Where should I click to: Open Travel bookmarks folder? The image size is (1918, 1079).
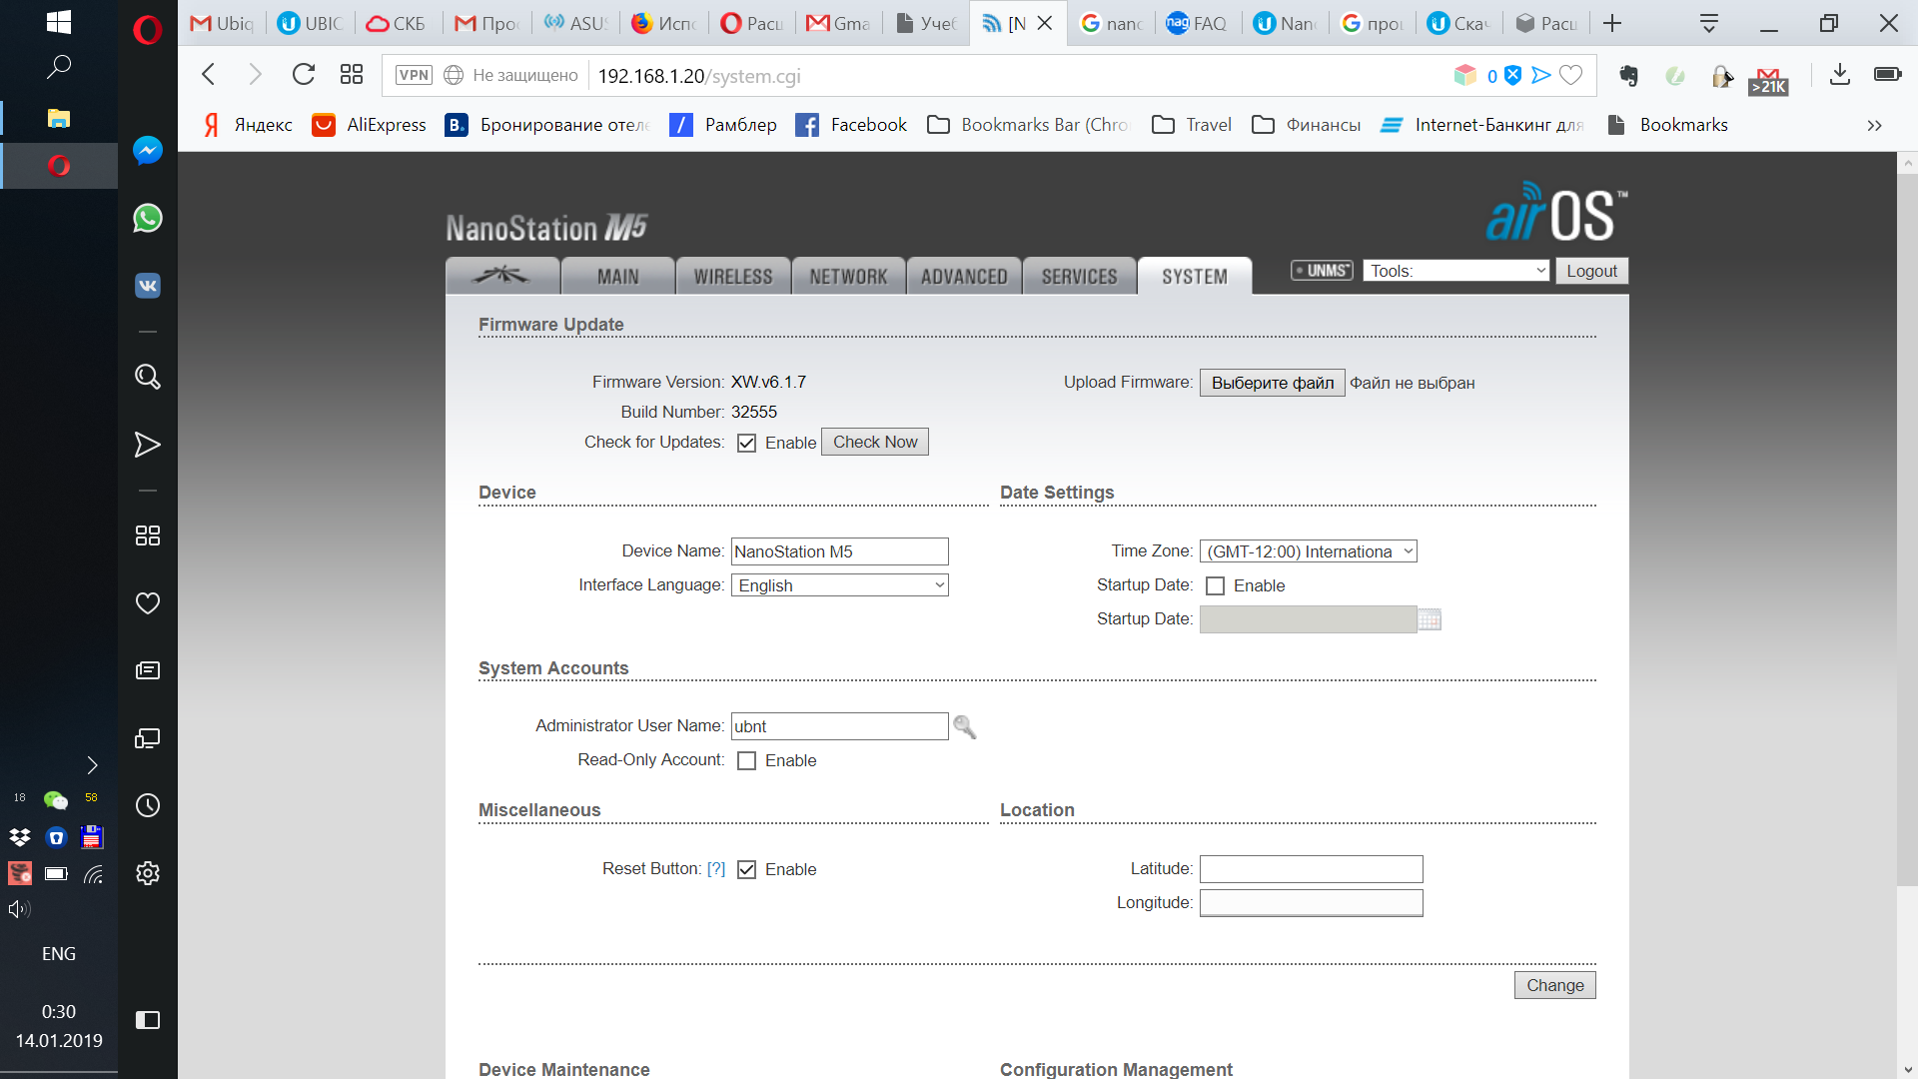click(x=1191, y=125)
